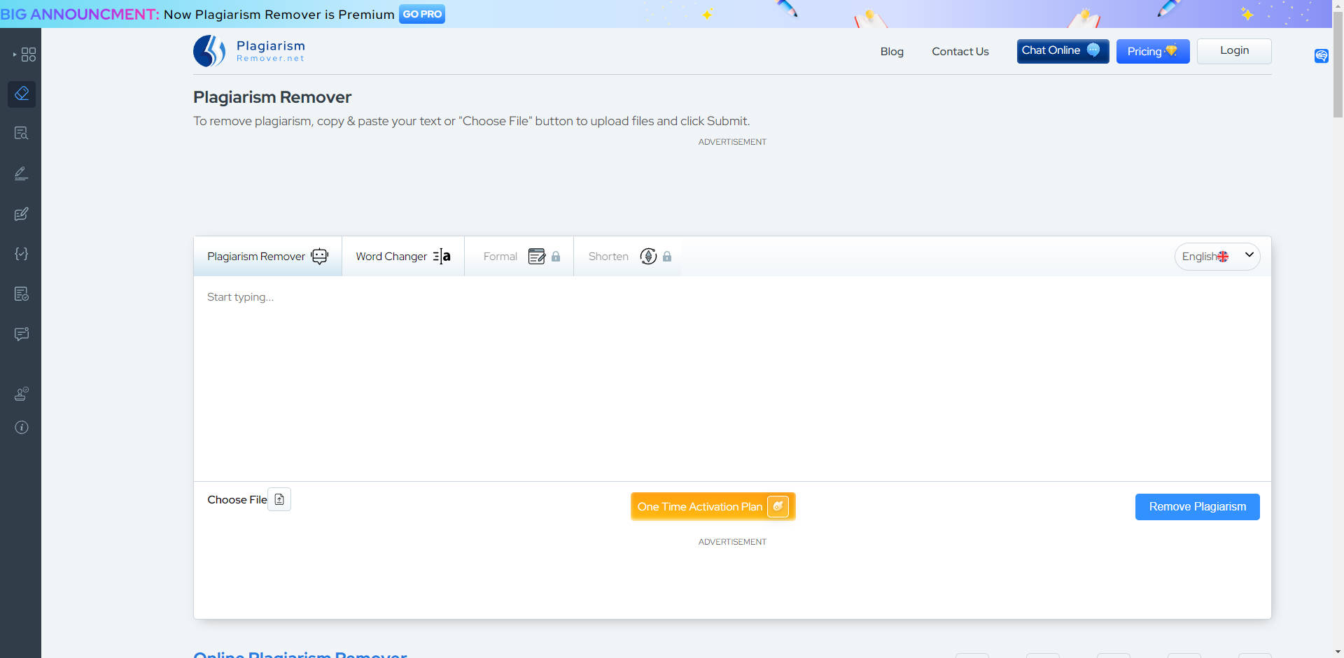Select the locked Formal mode tab
1344x658 pixels.
tap(519, 257)
